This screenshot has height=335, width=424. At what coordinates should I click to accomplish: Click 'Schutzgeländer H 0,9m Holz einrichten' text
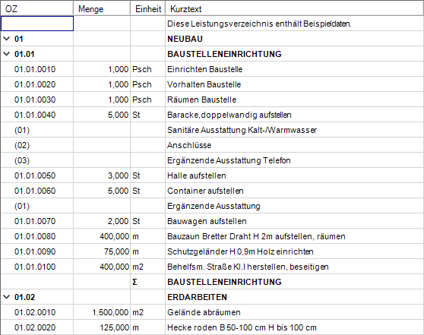coord(240,251)
